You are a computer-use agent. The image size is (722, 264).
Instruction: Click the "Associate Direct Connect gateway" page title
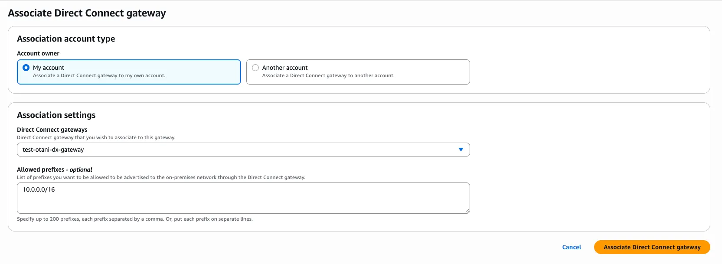coord(87,13)
